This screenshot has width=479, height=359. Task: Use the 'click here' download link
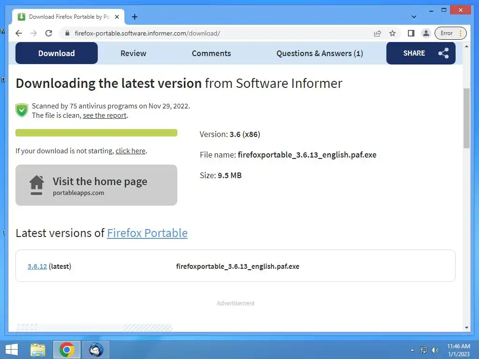tap(131, 151)
